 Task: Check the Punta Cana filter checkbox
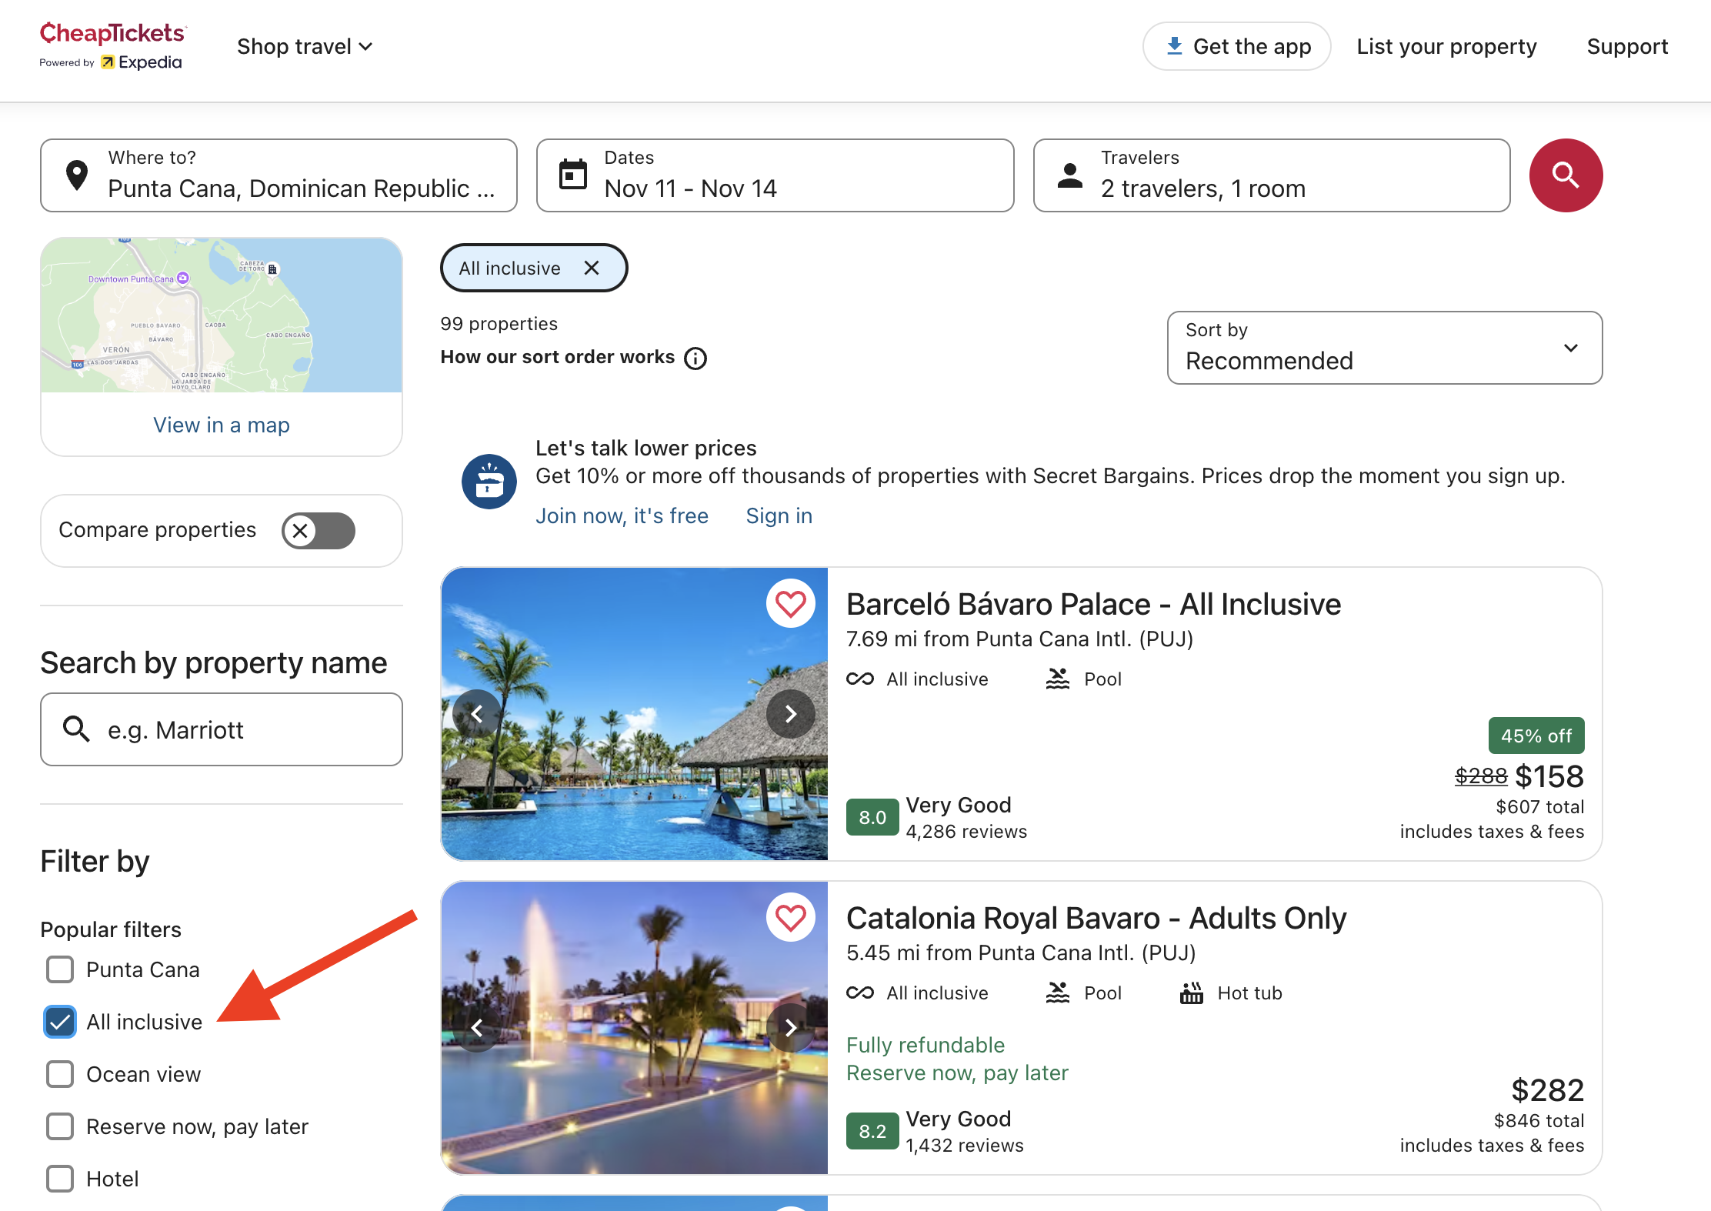pos(60,969)
